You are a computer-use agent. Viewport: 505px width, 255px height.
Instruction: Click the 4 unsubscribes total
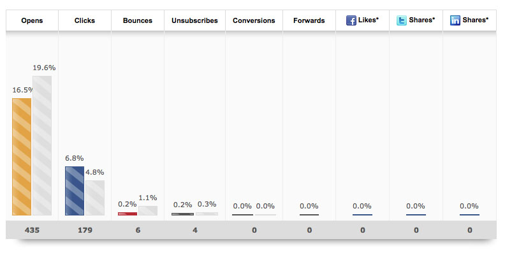(194, 230)
